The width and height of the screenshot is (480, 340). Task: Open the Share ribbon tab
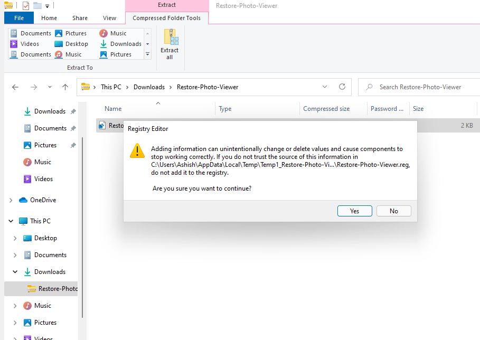(x=80, y=18)
